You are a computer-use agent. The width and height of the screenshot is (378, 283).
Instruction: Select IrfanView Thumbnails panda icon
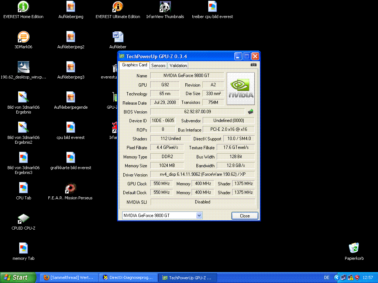coord(165,7)
